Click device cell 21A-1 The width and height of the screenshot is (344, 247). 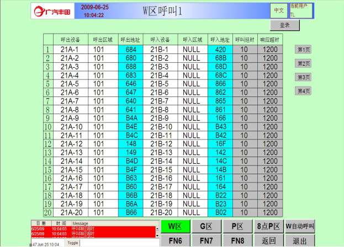[x=71, y=50]
